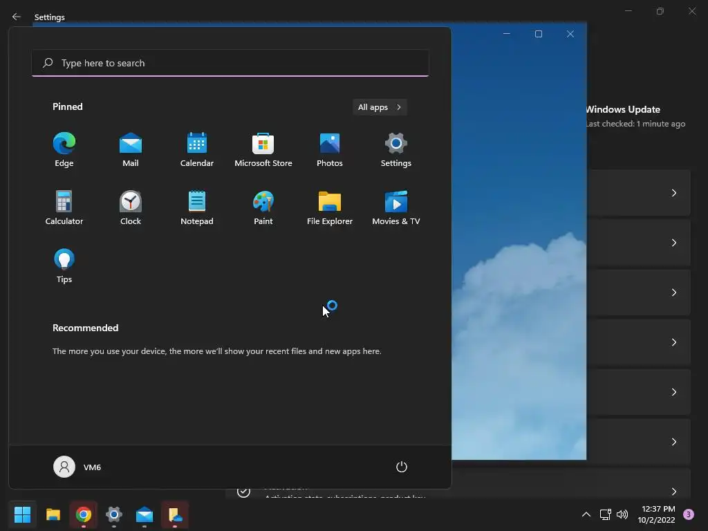The width and height of the screenshot is (708, 531).
Task: Maximize the blue sky image window
Action: click(x=538, y=34)
